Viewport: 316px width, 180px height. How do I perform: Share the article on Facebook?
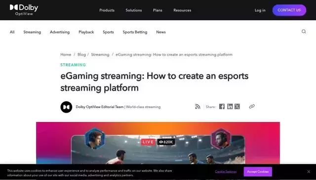tap(222, 107)
